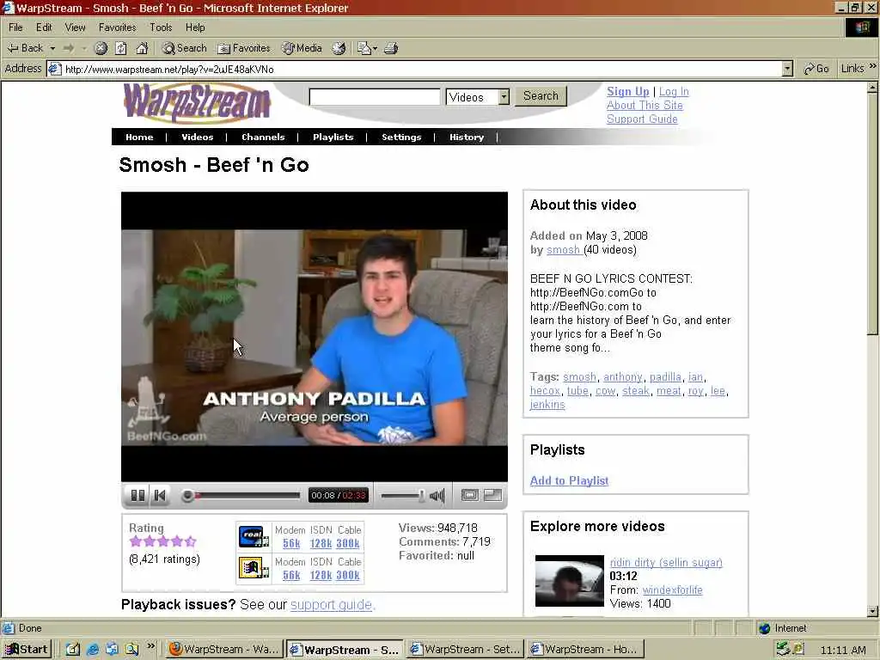Click the video seek progress bar
Viewport: 880px width, 660px height.
(x=243, y=496)
